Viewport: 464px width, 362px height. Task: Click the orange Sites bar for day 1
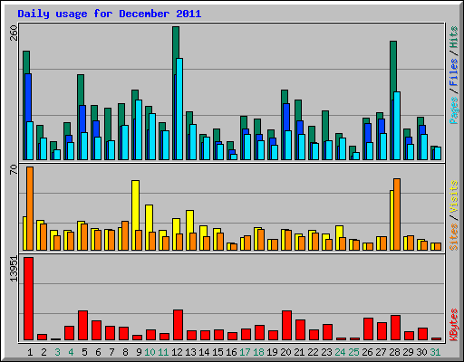(x=30, y=208)
